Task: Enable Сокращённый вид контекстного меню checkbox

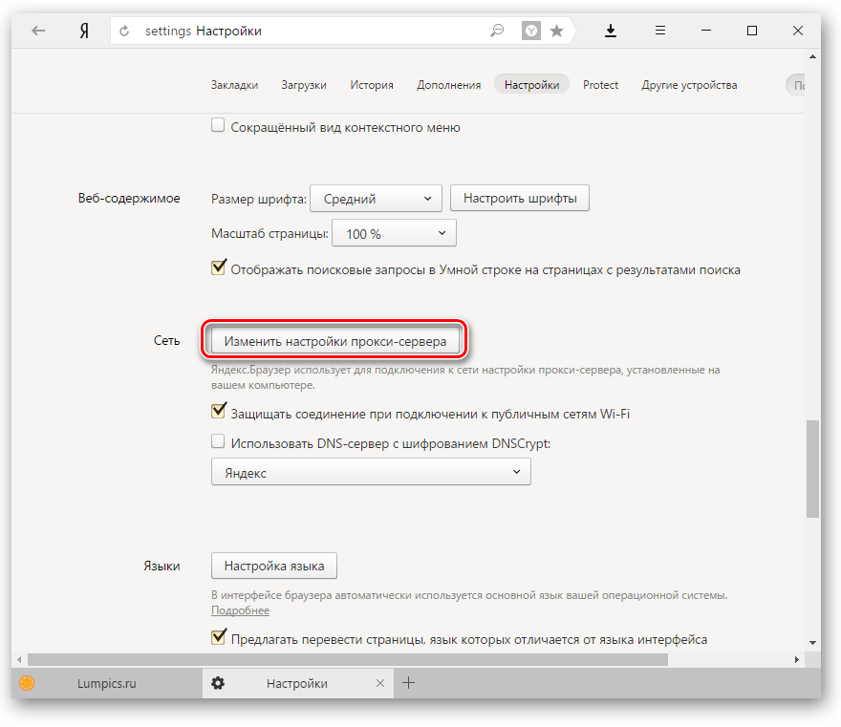Action: click(x=218, y=126)
